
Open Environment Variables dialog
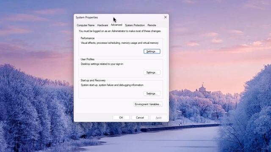point(148,104)
